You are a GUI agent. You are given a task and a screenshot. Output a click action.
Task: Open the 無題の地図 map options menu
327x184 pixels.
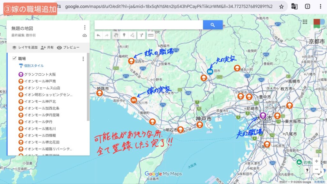point(85,28)
